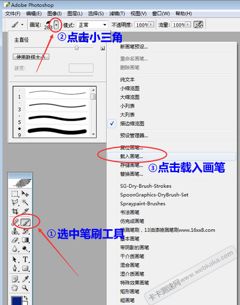Select the Hand tool
240x305 pixels.
[x=15, y=288]
